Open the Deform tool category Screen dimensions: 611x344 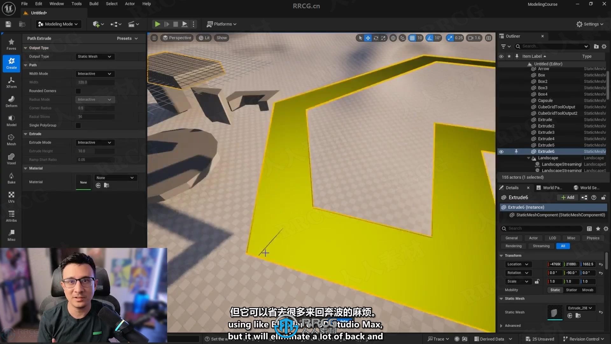click(x=11, y=102)
